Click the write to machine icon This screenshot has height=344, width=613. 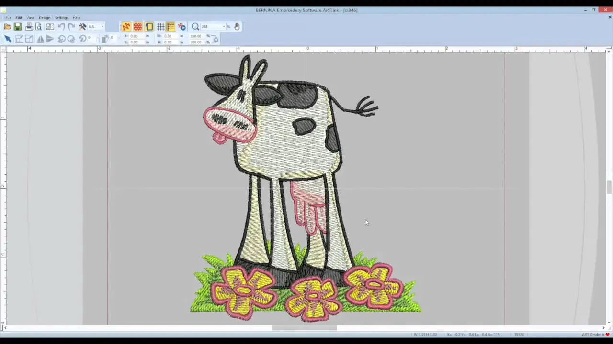coord(50,27)
